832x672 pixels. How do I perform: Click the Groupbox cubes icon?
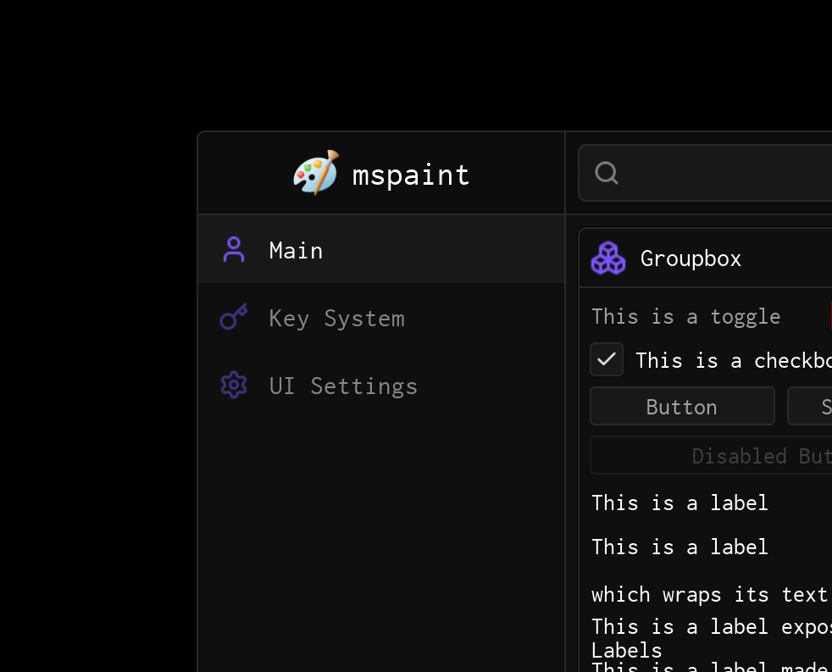pos(608,258)
